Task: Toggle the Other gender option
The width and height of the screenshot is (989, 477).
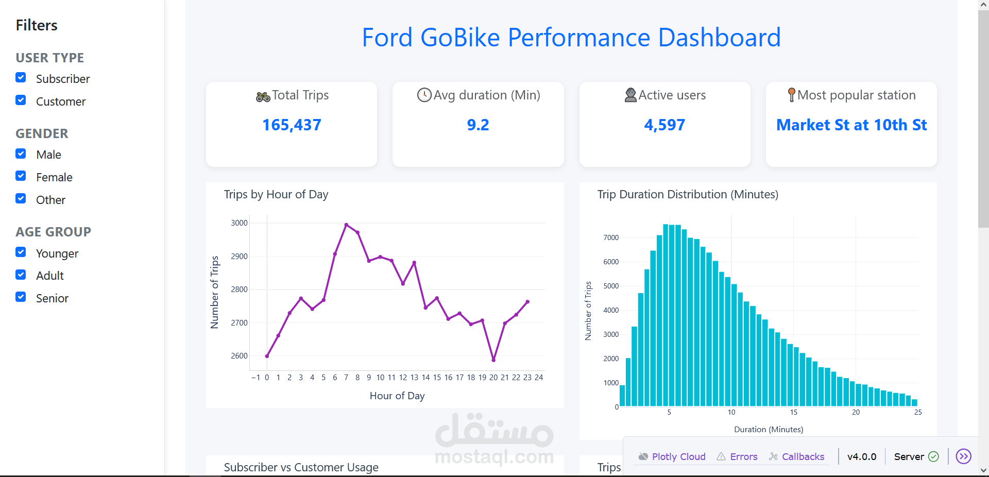Action: point(21,198)
